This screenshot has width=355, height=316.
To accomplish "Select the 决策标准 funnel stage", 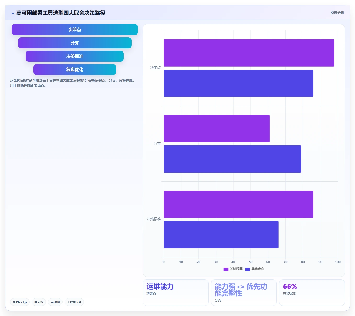I will coord(75,56).
